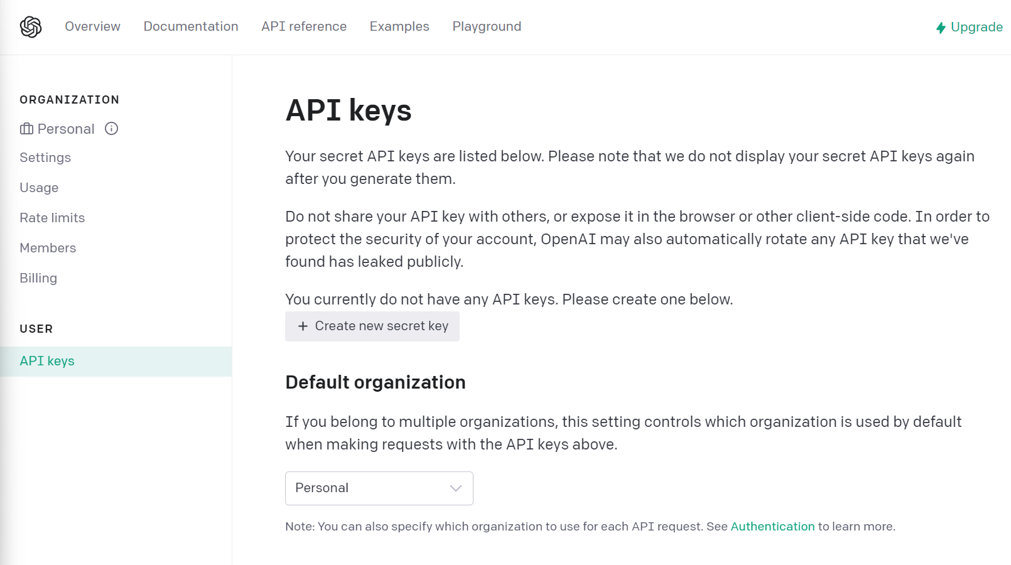Select Rate limits in the sidebar

coord(52,217)
